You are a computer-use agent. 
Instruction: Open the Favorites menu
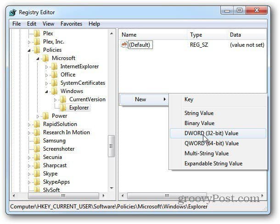[71, 24]
